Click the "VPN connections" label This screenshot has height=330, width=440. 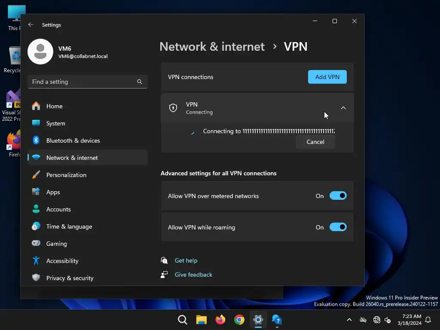point(190,77)
